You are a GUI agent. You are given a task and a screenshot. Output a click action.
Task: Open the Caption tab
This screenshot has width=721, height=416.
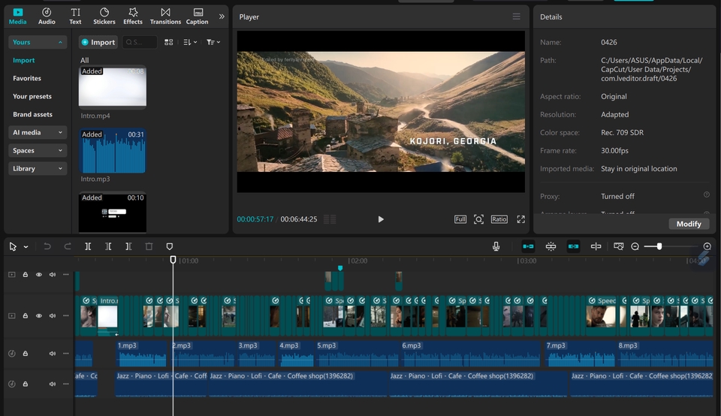point(198,16)
